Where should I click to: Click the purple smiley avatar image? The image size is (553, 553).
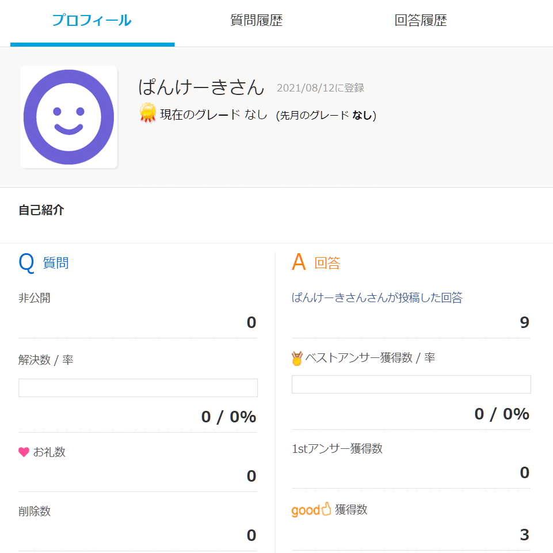[69, 117]
